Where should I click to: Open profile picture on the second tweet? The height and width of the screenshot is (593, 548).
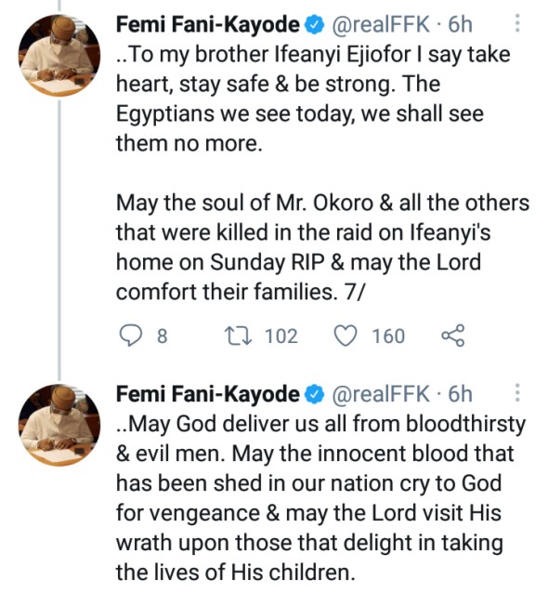(59, 425)
